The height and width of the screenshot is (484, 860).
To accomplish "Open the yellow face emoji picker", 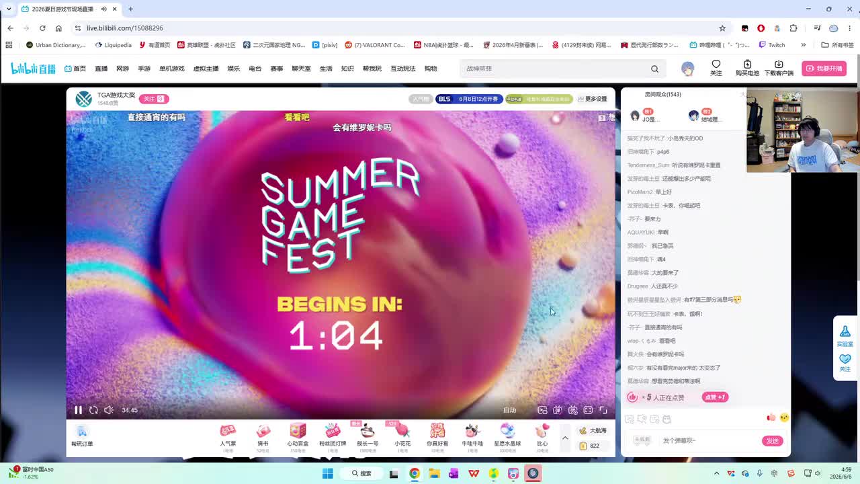I will tap(783, 417).
